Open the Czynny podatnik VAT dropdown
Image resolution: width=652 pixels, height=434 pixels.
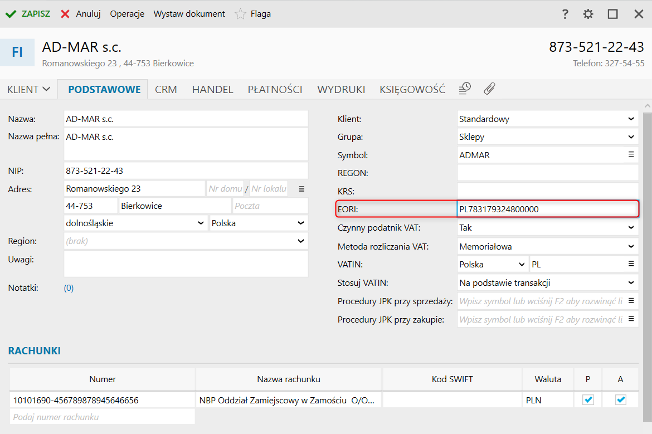[x=631, y=228]
